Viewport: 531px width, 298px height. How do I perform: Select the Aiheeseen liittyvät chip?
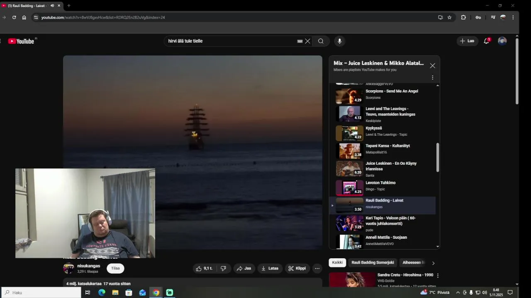(x=414, y=262)
